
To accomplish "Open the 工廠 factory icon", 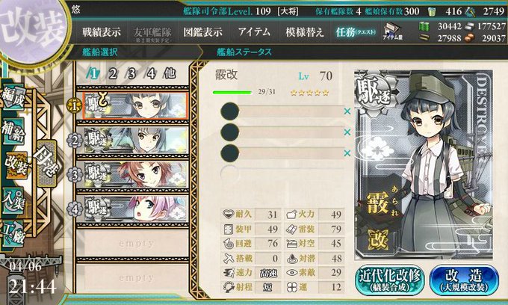I will tap(13, 234).
